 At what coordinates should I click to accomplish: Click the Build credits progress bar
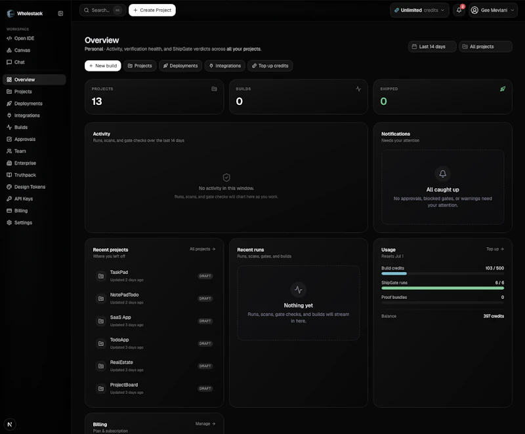(x=442, y=273)
